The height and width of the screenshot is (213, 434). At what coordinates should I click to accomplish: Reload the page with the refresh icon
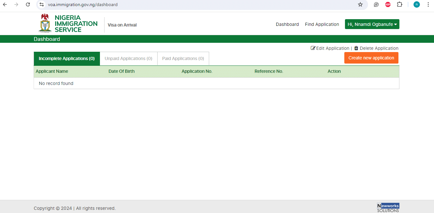click(28, 4)
